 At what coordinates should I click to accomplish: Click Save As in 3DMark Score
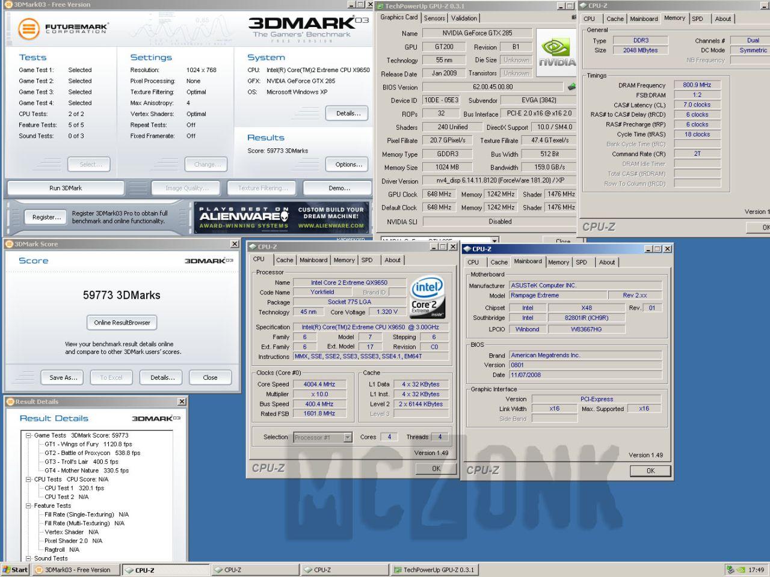click(x=63, y=377)
